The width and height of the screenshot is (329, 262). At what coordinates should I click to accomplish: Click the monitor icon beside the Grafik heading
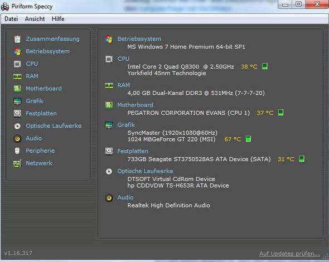click(109, 125)
